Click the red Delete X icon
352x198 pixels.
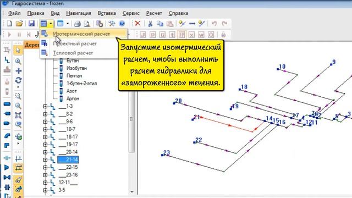pos(137,23)
